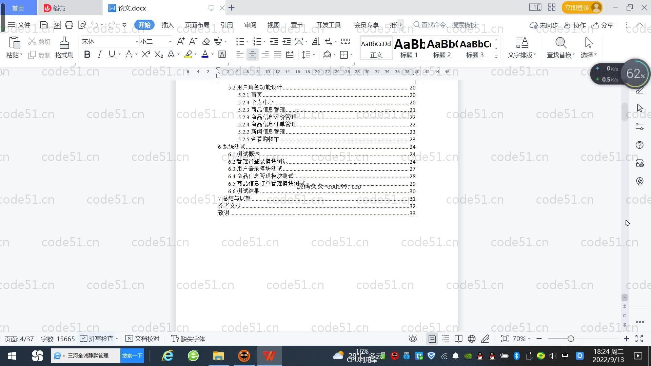Toggle justify alignment

point(278,55)
